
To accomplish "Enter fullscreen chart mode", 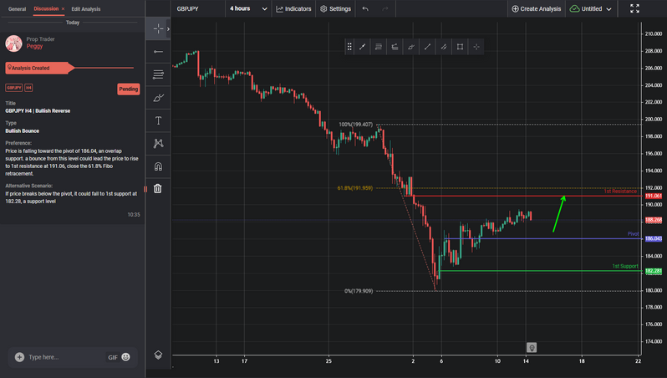I will (x=634, y=8).
